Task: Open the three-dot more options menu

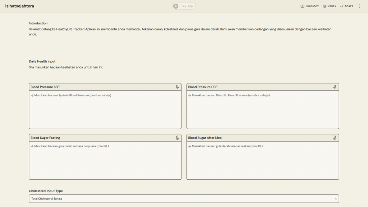Action: point(359,6)
